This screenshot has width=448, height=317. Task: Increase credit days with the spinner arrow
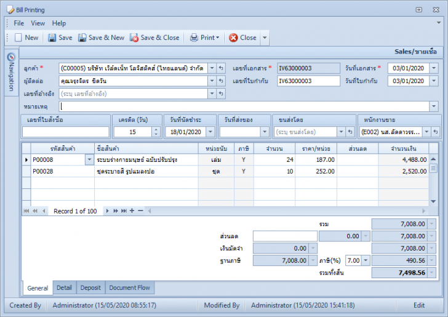click(156, 129)
